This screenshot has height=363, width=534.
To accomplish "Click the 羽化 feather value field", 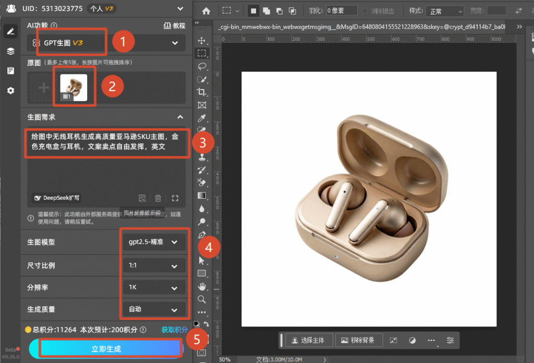I will (x=342, y=11).
